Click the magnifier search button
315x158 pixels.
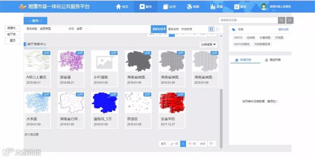282,20
